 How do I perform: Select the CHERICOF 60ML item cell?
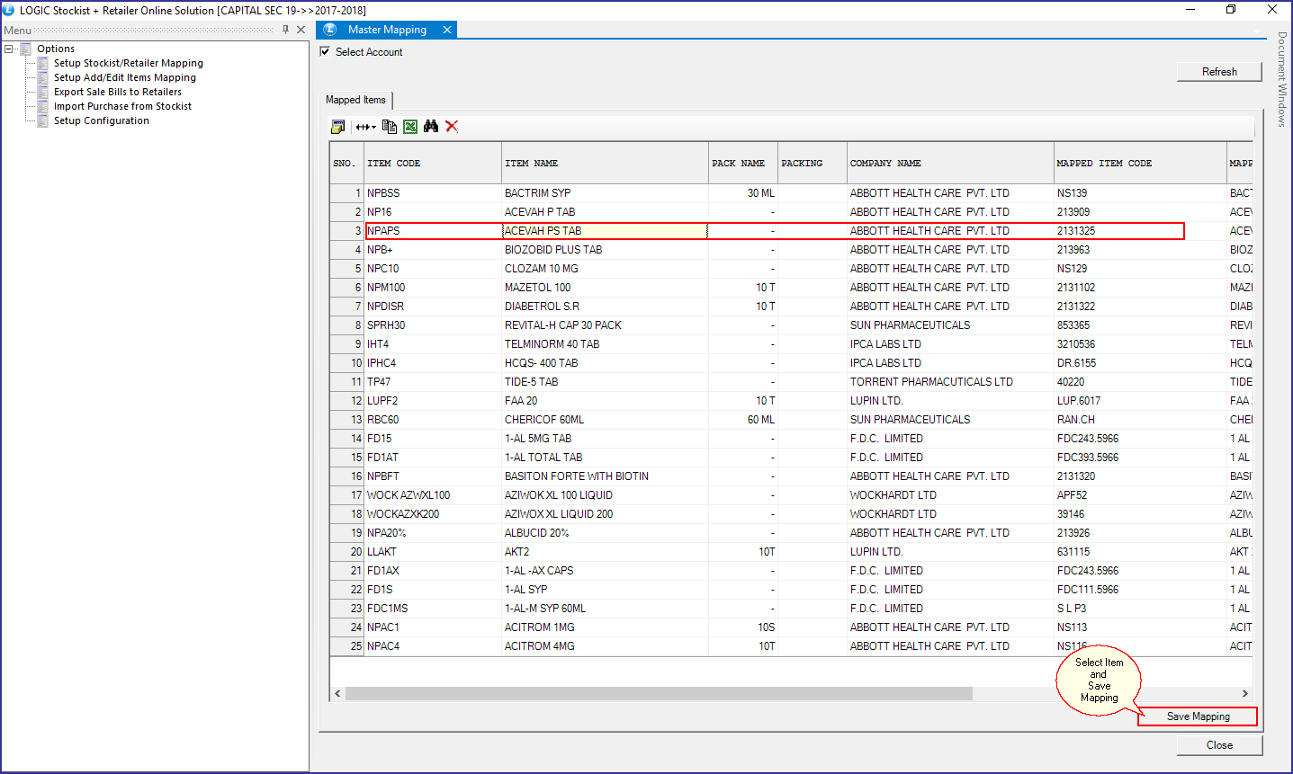click(605, 420)
